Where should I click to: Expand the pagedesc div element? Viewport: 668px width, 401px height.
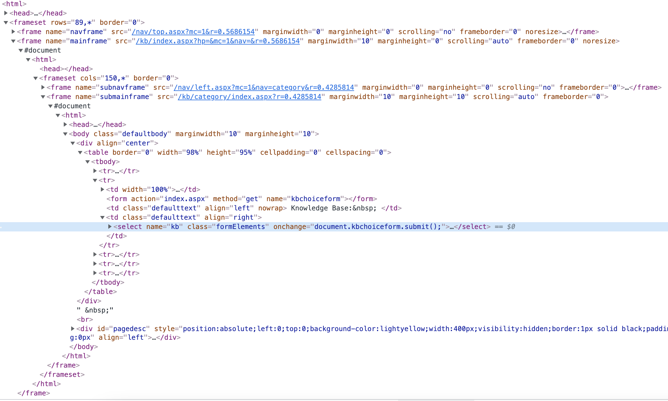coord(72,329)
